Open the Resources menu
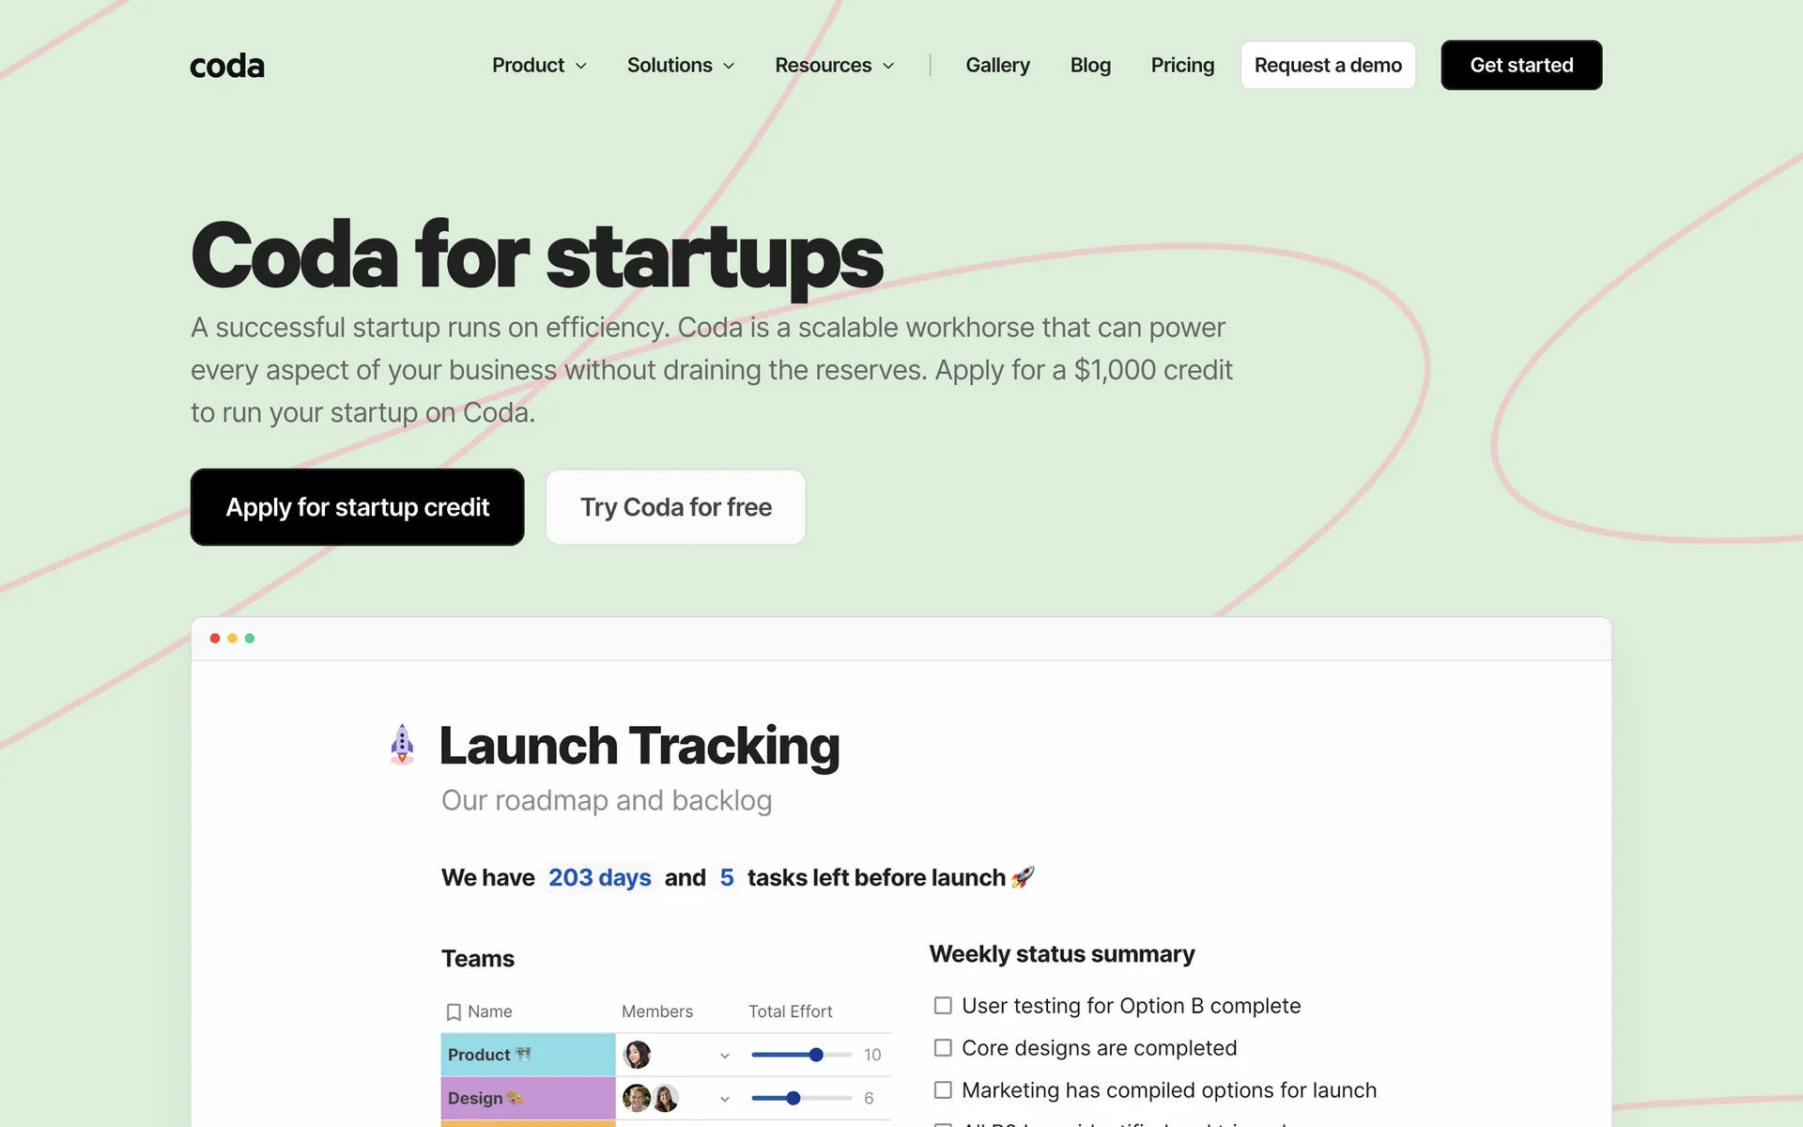The height and width of the screenshot is (1127, 1803). tap(834, 66)
